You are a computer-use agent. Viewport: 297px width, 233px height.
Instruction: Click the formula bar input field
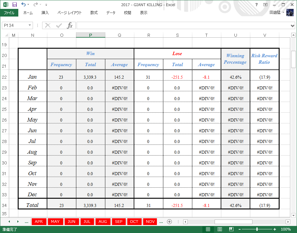click(183, 25)
